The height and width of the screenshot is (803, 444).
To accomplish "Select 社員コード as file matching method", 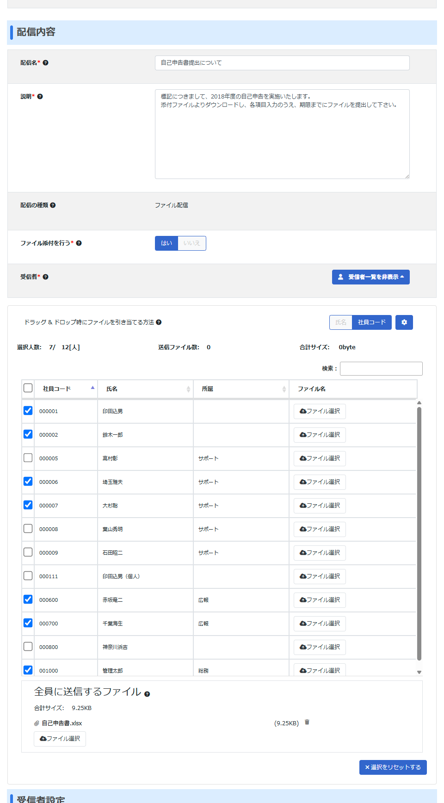I will pos(371,322).
